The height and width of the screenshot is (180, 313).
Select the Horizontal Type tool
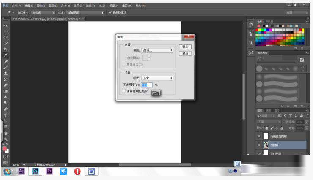(5, 115)
